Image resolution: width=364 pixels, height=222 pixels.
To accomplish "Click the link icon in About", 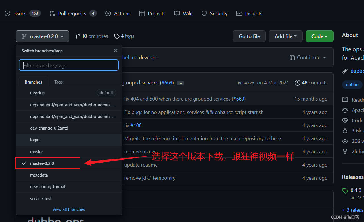I will pyautogui.click(x=345, y=71).
